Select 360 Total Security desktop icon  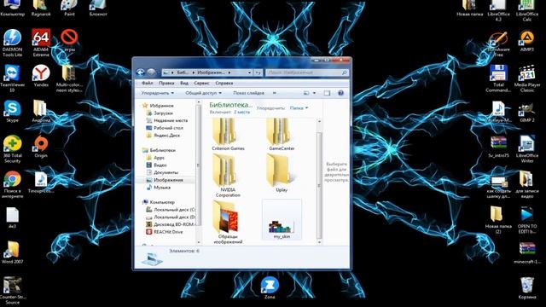pyautogui.click(x=12, y=149)
